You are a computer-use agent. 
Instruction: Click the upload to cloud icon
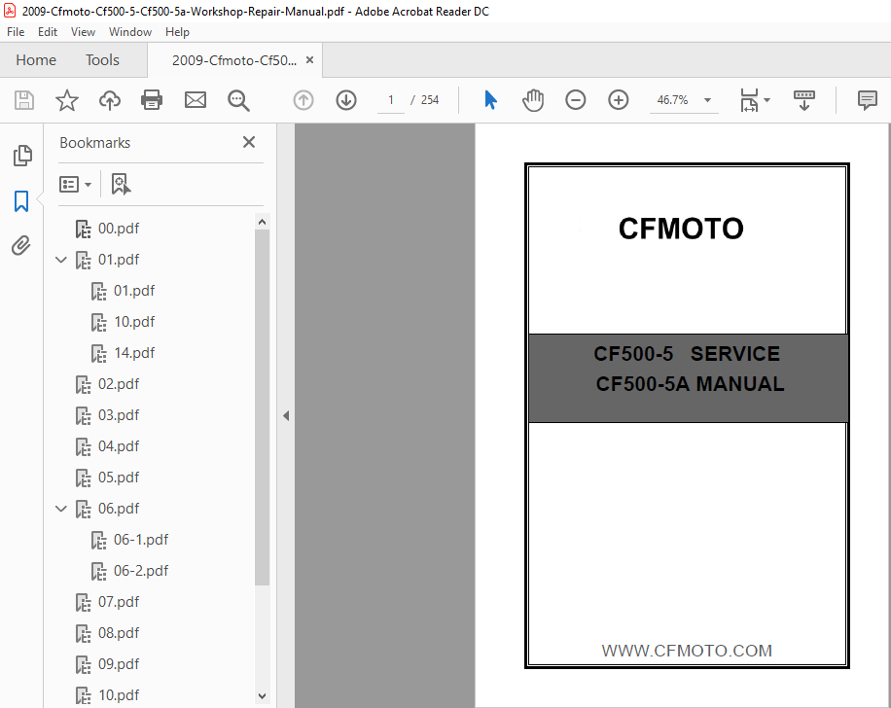tap(110, 100)
